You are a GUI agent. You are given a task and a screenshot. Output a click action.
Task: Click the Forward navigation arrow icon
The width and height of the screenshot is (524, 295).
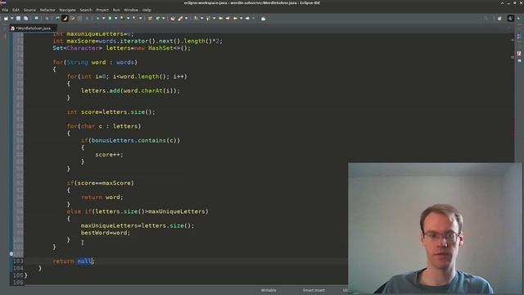(x=247, y=18)
